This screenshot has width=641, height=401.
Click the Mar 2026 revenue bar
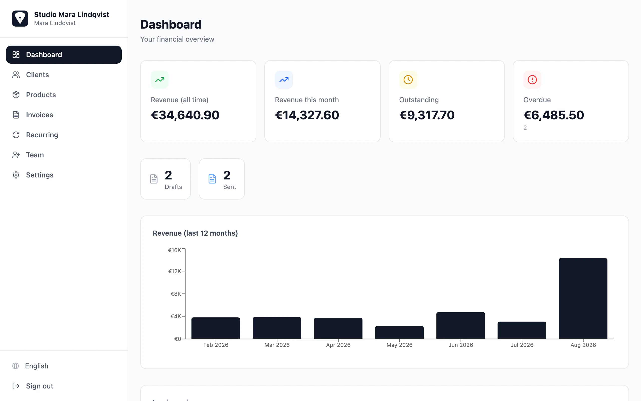click(x=277, y=328)
